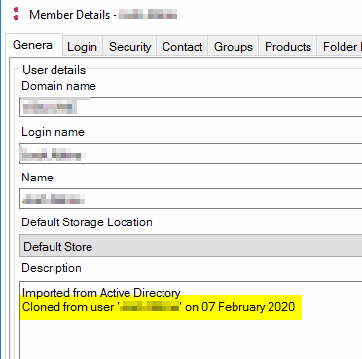Click the 'Member Details' window title
This screenshot has width=362, height=359.
coord(70,15)
